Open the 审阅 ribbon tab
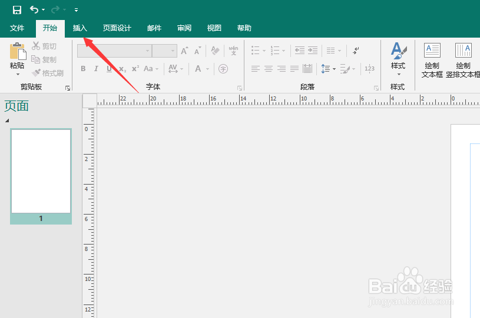This screenshot has height=318, width=480. pos(184,28)
